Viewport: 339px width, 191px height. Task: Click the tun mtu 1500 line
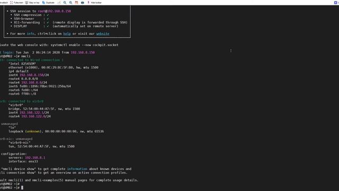41,146
